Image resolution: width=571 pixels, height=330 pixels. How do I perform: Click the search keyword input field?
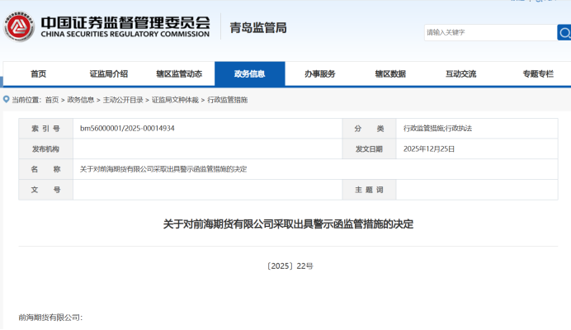490,32
